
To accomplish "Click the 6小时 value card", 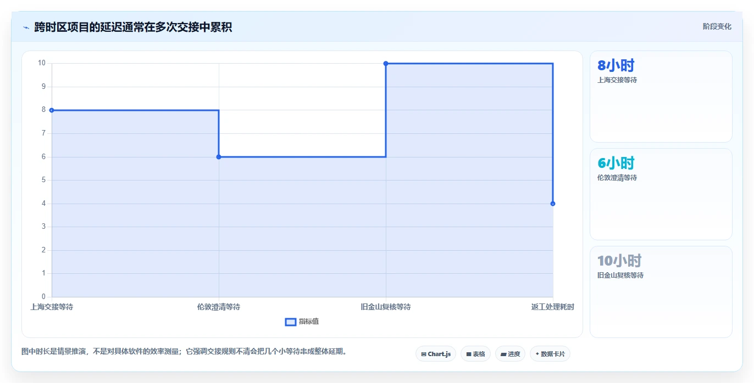I will click(661, 194).
